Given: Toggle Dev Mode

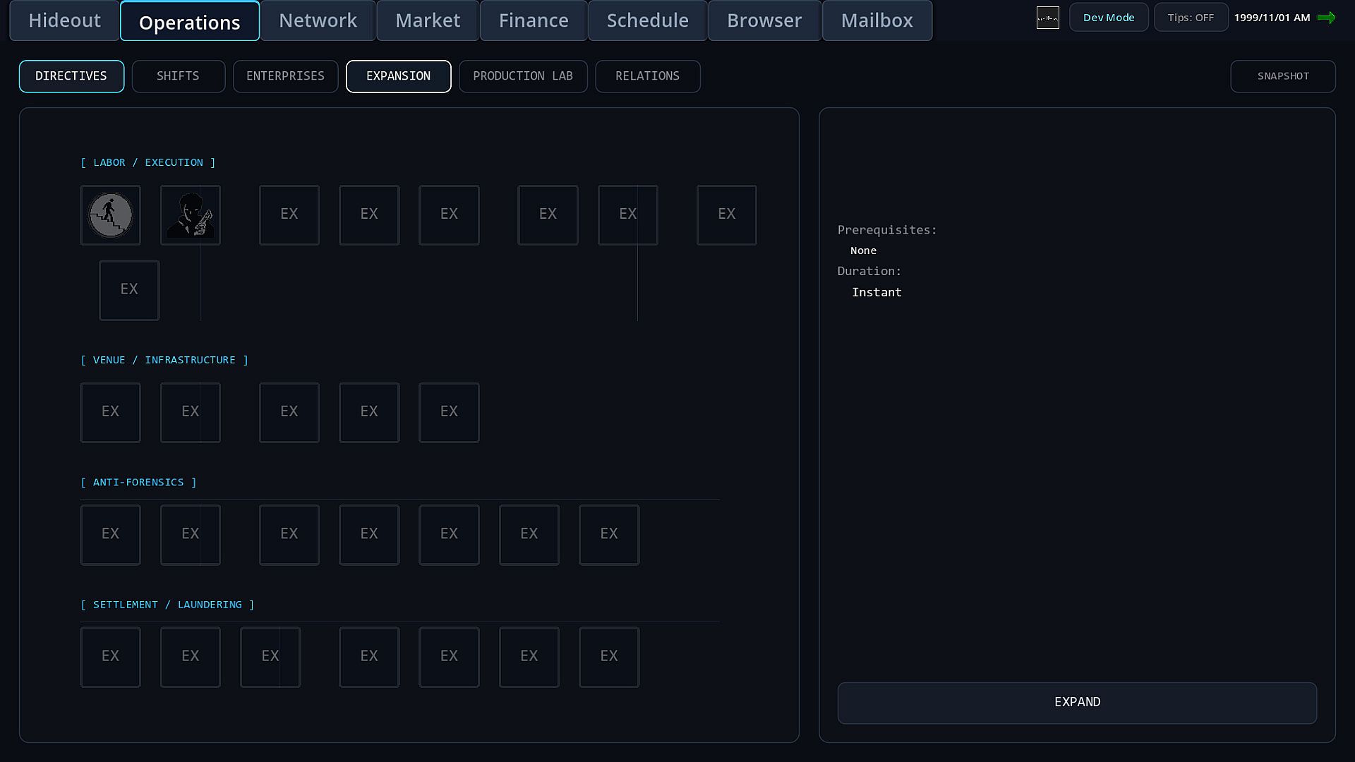Looking at the screenshot, I should (x=1109, y=18).
